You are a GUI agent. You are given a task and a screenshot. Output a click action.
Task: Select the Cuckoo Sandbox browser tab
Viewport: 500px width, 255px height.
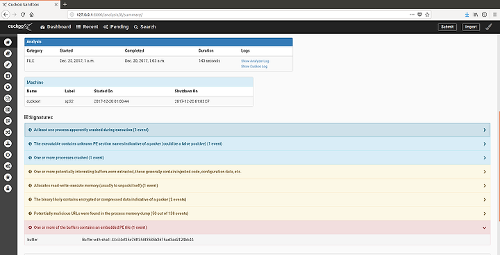coord(30,4)
